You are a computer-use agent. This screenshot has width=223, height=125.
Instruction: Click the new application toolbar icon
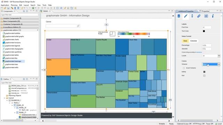point(2,8)
